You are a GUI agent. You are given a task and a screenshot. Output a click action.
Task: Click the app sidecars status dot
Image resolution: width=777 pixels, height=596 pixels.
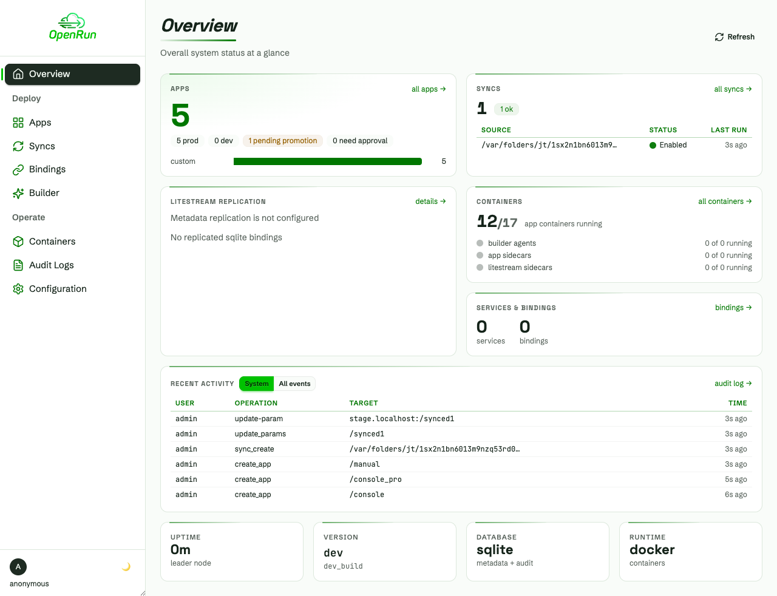click(x=480, y=256)
